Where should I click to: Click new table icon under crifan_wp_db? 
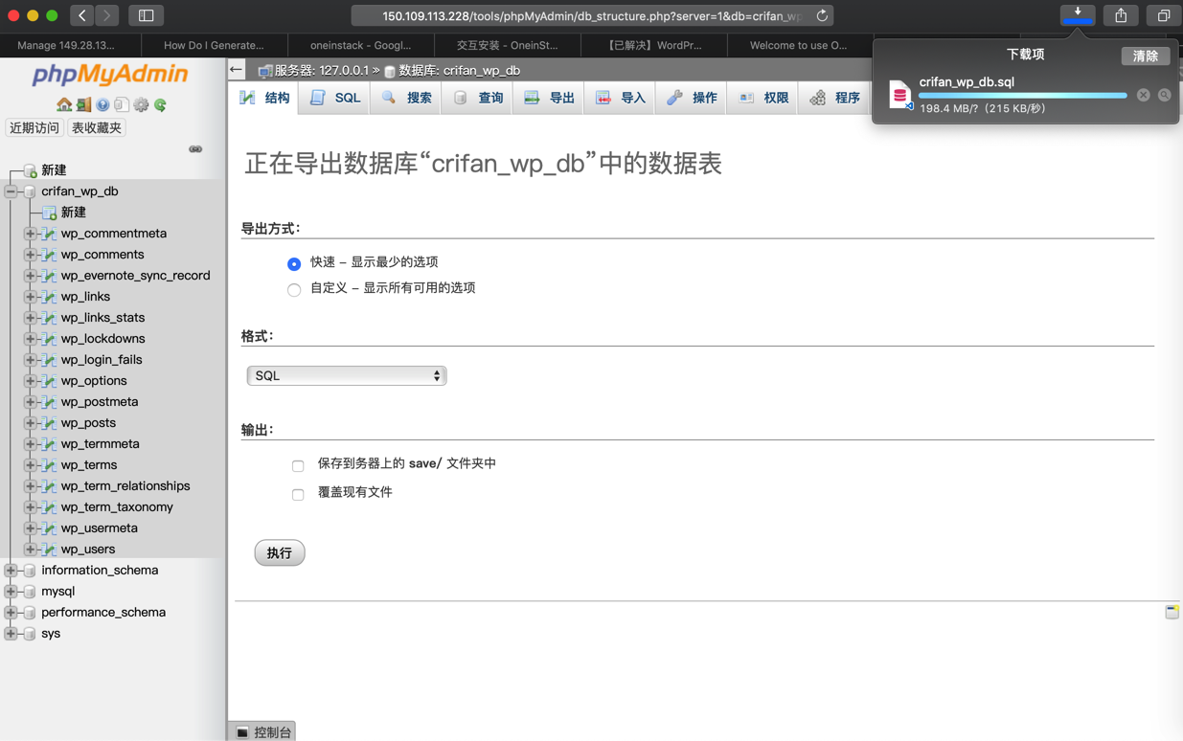pyautogui.click(x=49, y=213)
